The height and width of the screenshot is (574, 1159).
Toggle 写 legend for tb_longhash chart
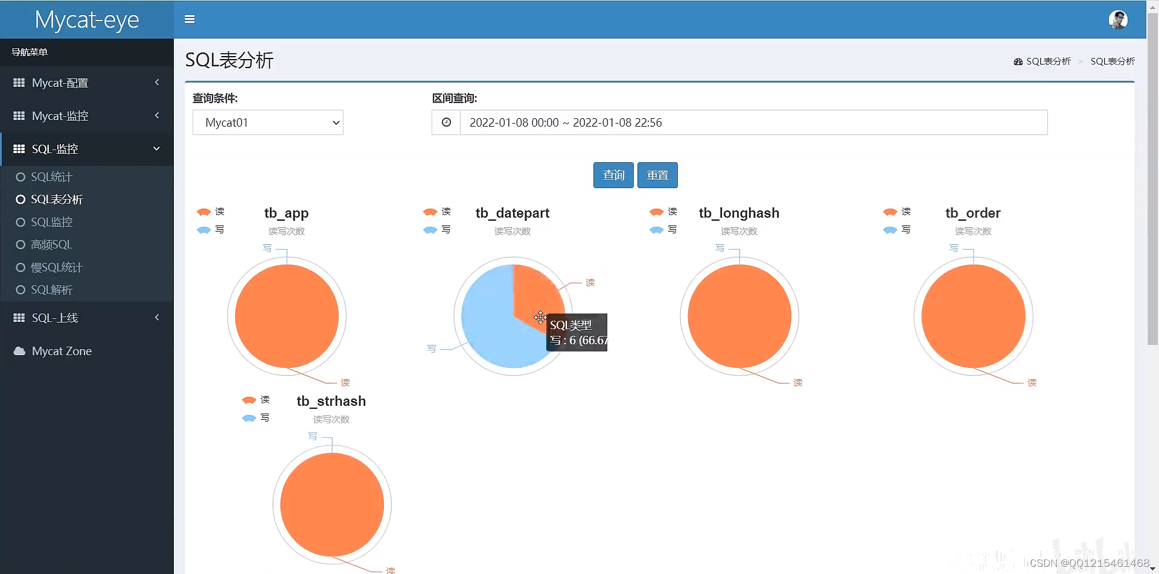(663, 230)
